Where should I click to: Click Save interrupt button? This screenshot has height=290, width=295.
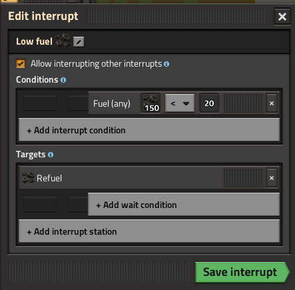[242, 272]
